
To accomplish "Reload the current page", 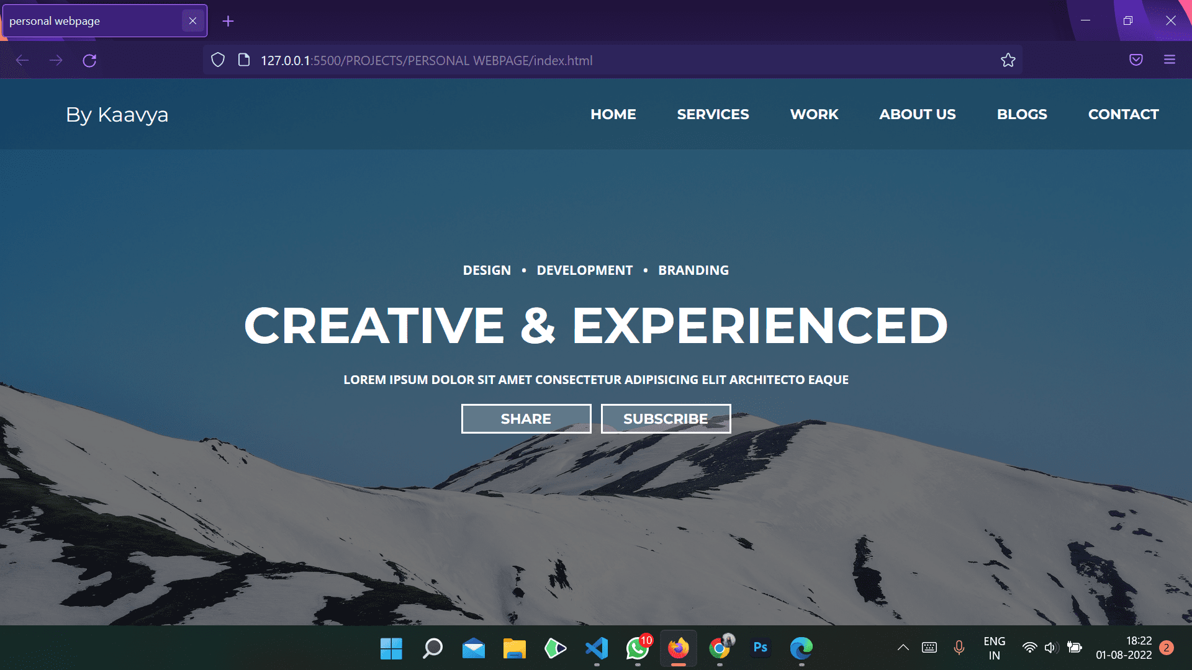I will 89,60.
